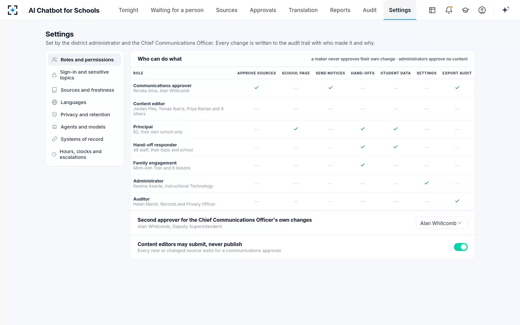
Task: Click the Content editor role name
Action: [149, 104]
